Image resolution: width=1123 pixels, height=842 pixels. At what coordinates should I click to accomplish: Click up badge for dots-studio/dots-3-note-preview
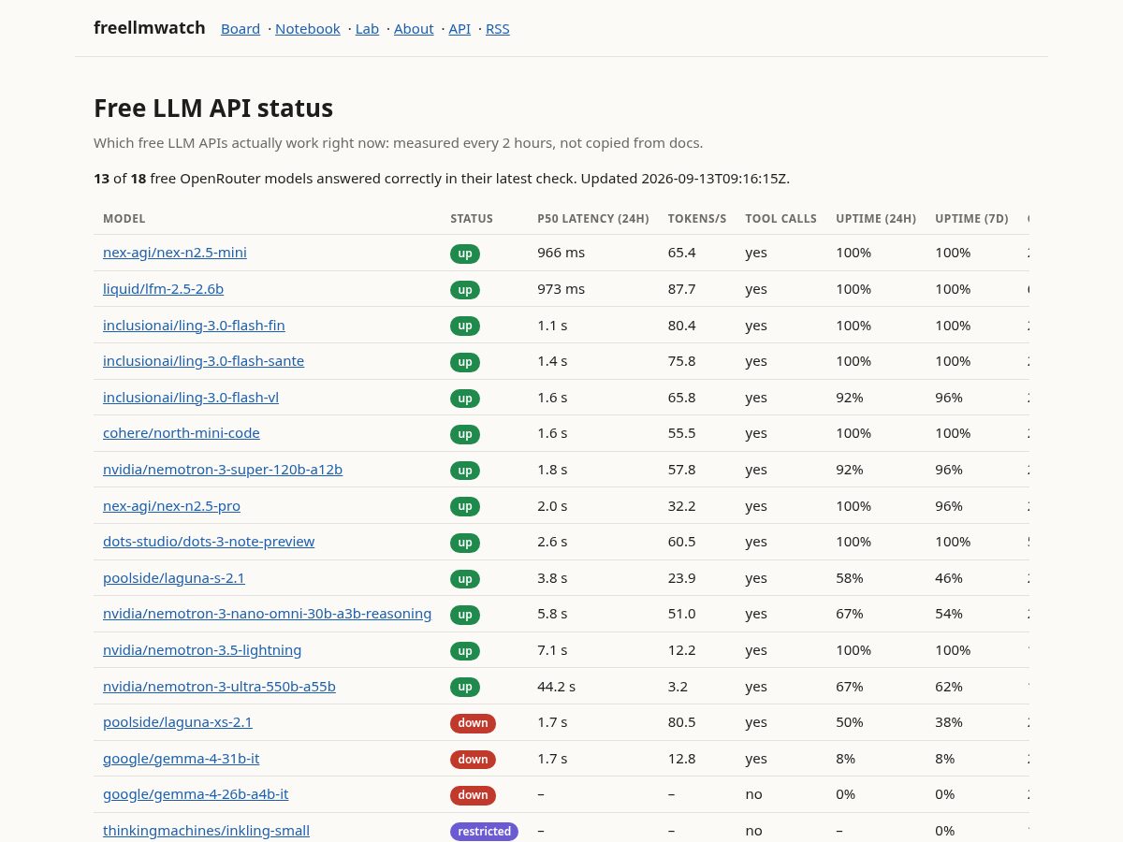pyautogui.click(x=465, y=543)
